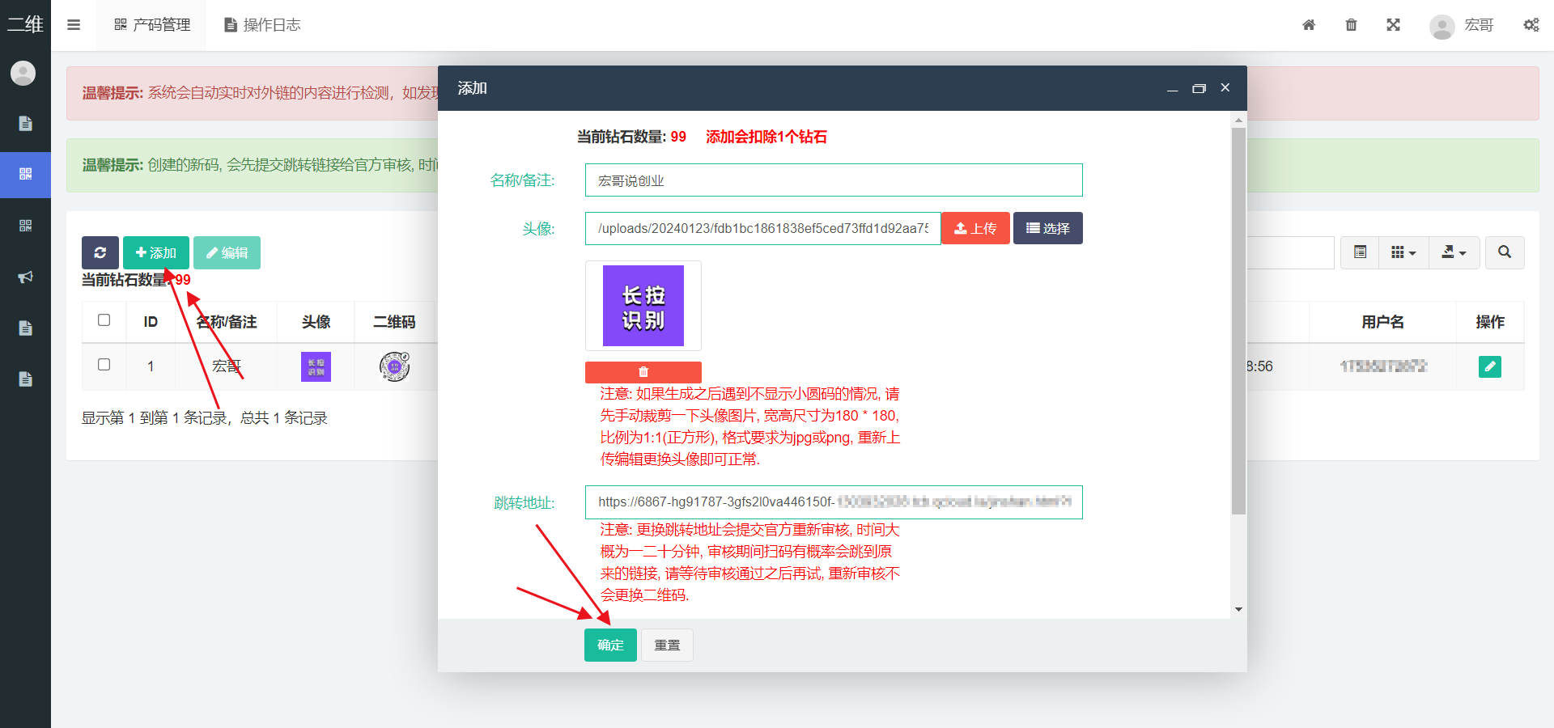Viewport: 1554px width, 728px height.
Task: Toggle fullscreen with the expand icon
Action: pos(1393,25)
